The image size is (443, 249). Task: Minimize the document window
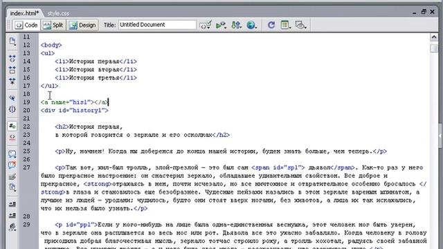[414, 12]
